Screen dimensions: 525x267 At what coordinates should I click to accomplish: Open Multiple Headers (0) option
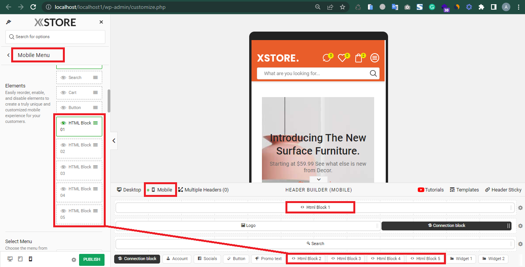click(203, 190)
